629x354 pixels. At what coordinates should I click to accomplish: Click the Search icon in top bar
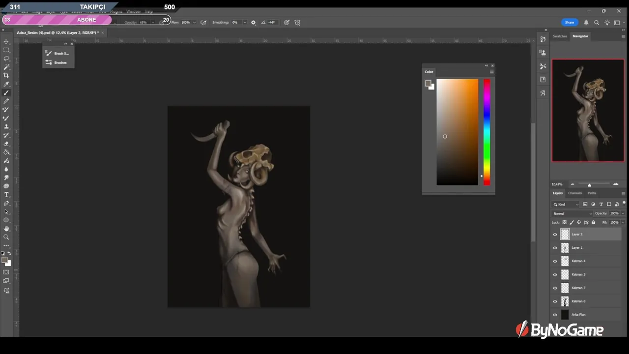(597, 22)
